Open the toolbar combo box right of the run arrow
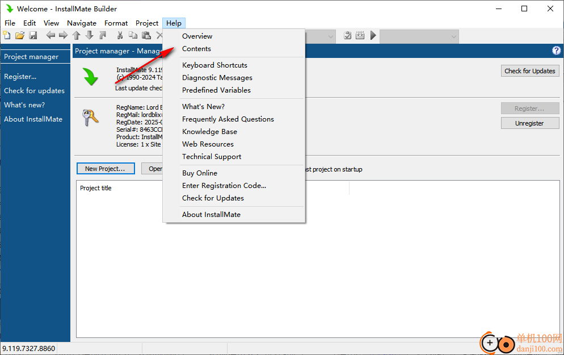564x355 pixels. (419, 36)
